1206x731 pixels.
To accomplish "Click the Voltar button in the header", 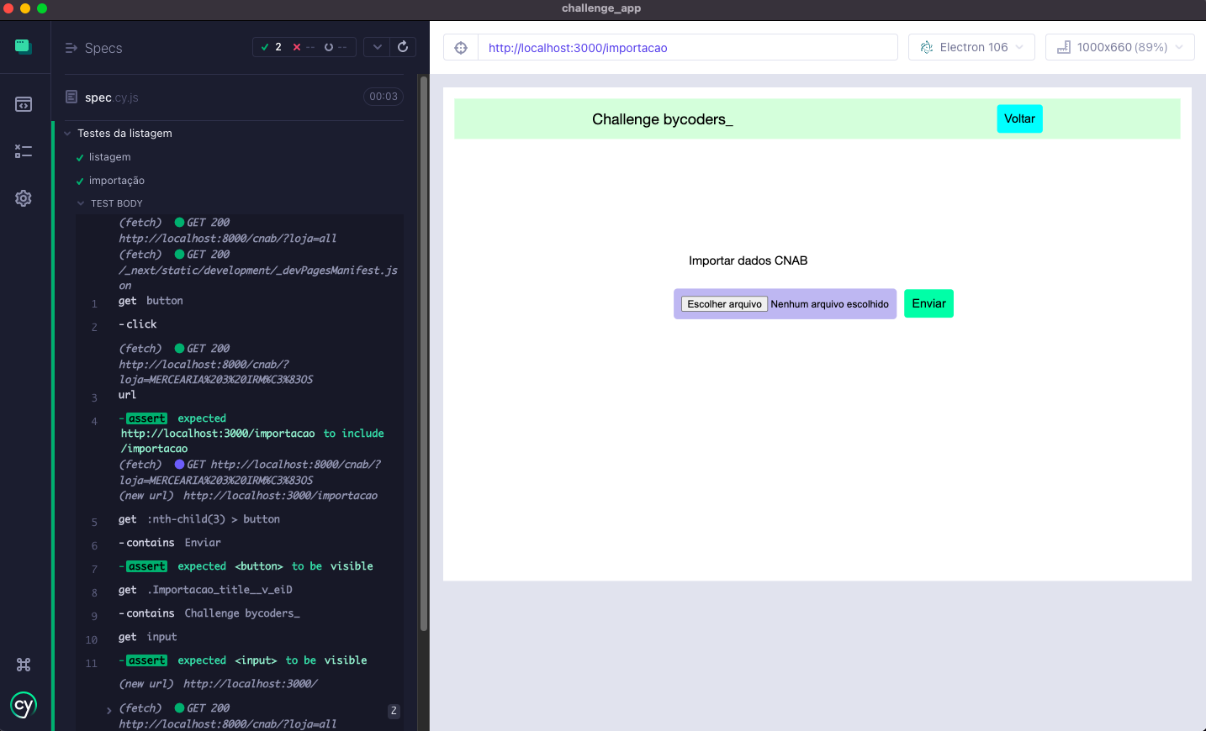I will 1019,118.
